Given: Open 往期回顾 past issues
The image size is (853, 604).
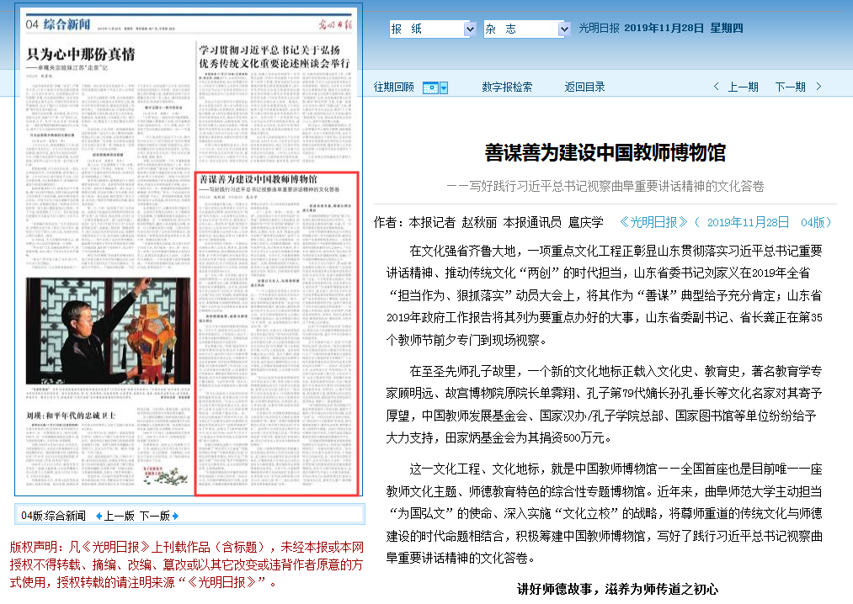Looking at the screenshot, I should 394,87.
